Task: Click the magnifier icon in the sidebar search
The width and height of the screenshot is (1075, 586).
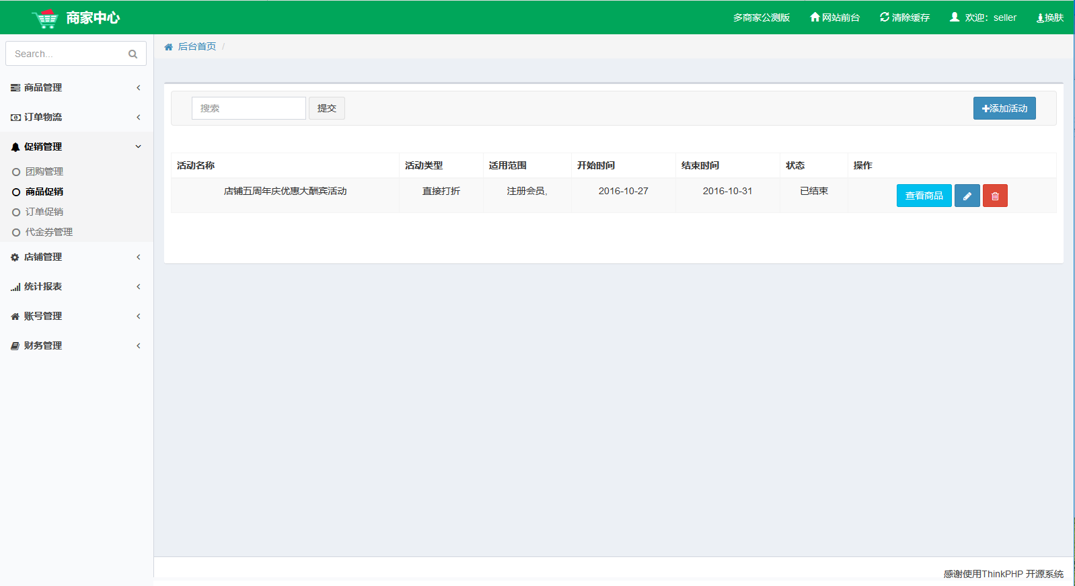Action: 133,54
